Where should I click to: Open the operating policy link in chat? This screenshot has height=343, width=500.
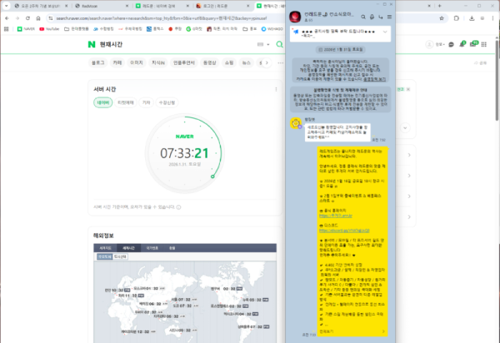(x=374, y=79)
